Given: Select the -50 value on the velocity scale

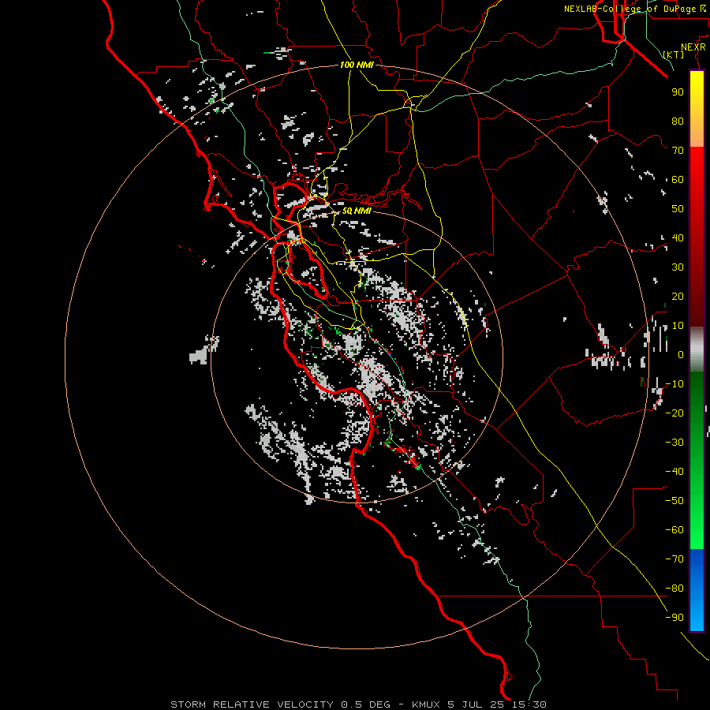Looking at the screenshot, I should (x=674, y=501).
